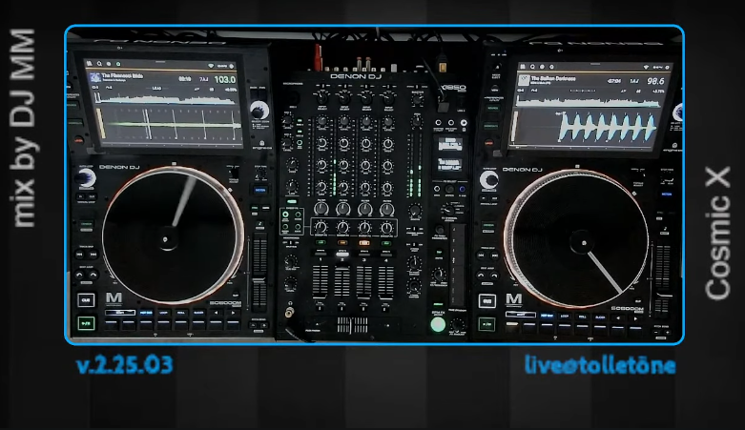Select the channel 1 volume fader on mixer

320,283
